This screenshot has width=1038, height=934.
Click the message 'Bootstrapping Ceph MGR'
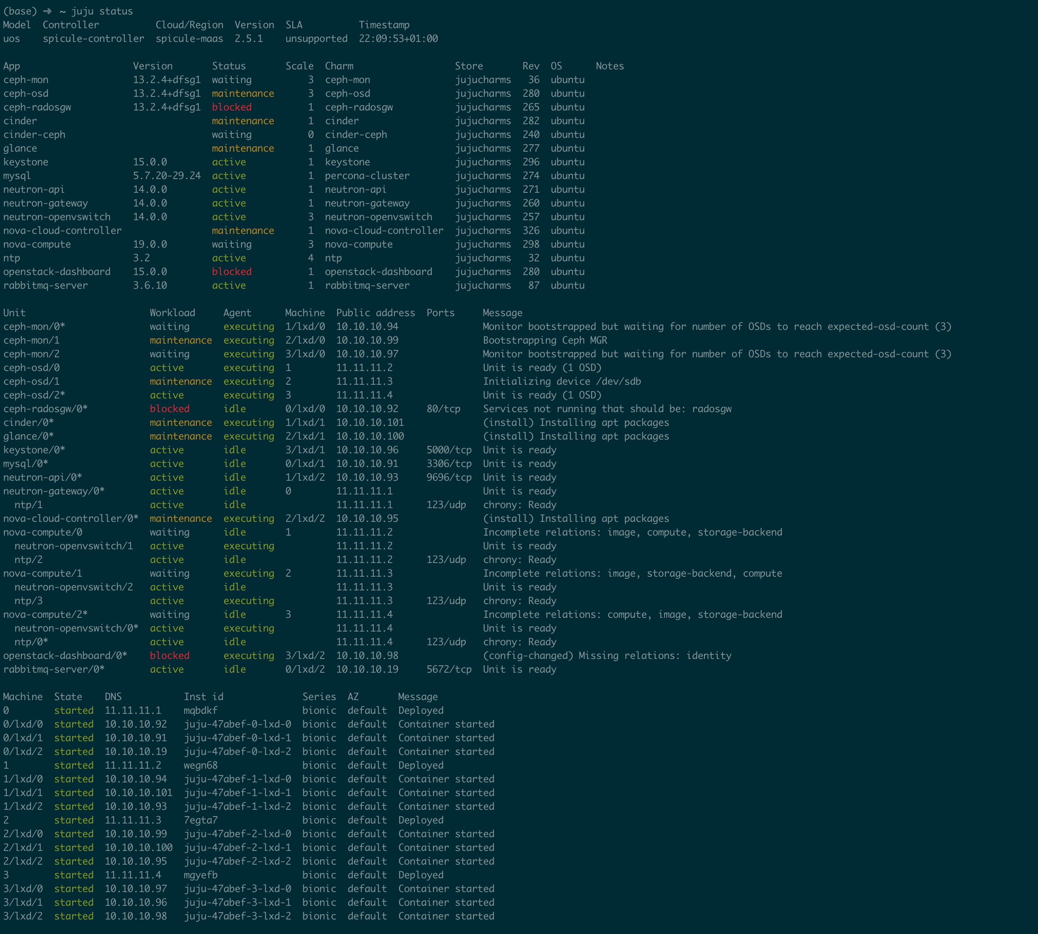545,340
